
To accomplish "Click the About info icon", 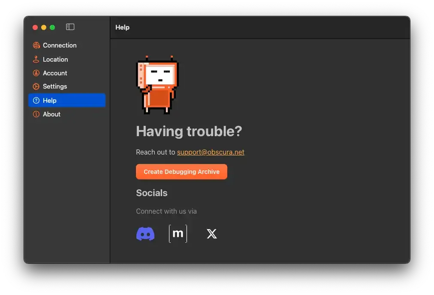I will click(x=36, y=114).
